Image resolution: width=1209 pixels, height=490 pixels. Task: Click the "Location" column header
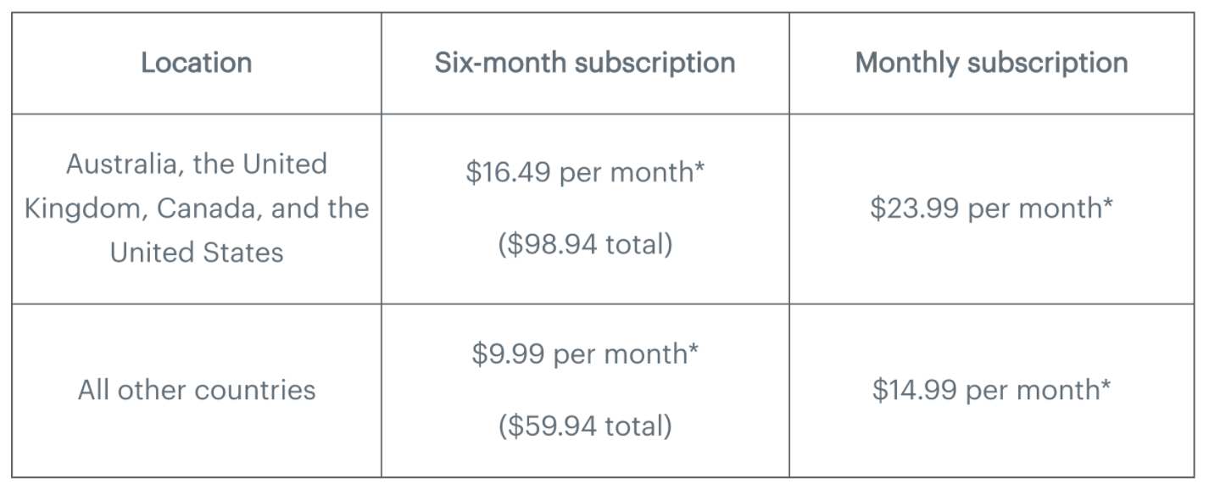point(196,63)
